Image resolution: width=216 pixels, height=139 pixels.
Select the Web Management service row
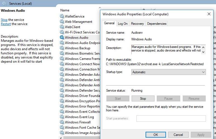click(80, 21)
